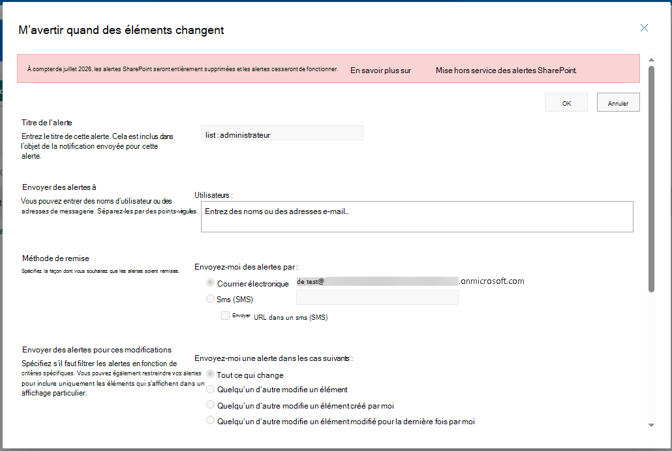
Task: Click the OK button
Action: [x=566, y=102]
